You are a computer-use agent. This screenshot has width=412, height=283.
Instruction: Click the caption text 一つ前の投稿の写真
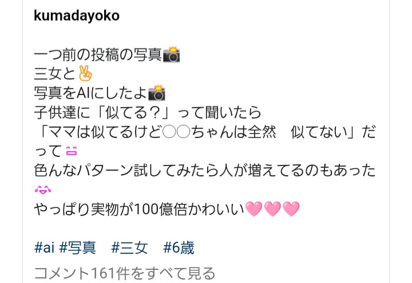click(98, 54)
